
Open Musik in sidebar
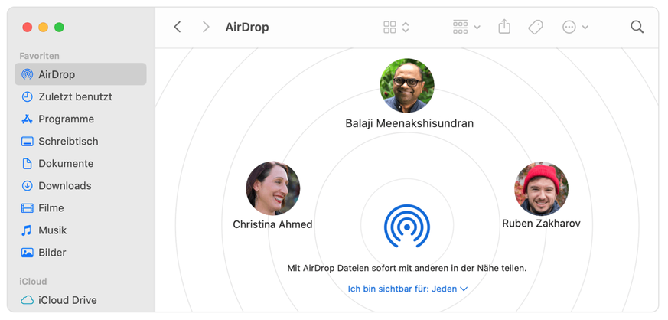pos(80,230)
